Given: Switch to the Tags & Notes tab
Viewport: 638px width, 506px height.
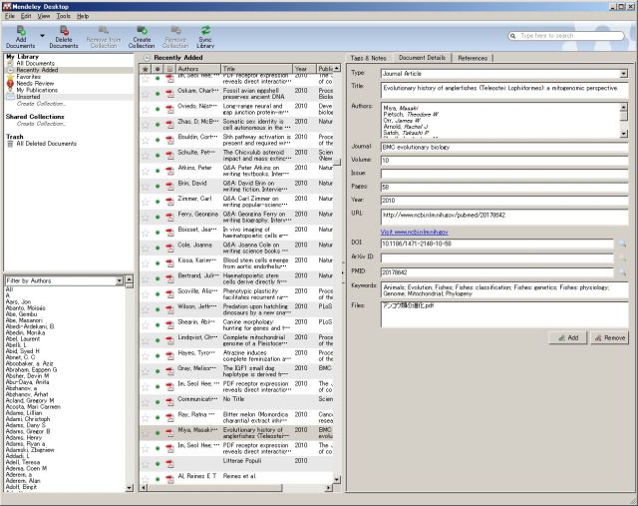Looking at the screenshot, I should coord(368,58).
